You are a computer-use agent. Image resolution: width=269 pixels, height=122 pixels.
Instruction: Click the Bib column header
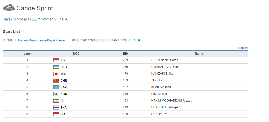pyautogui.click(x=125, y=54)
